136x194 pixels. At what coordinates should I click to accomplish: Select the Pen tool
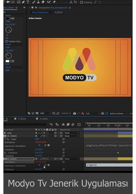(23, 2)
